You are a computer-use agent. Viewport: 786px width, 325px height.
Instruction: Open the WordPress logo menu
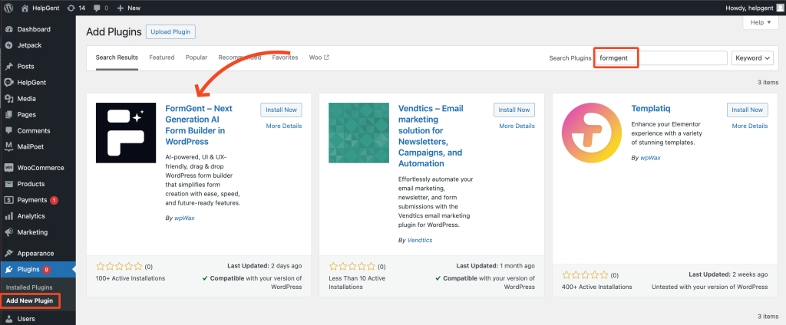point(8,8)
